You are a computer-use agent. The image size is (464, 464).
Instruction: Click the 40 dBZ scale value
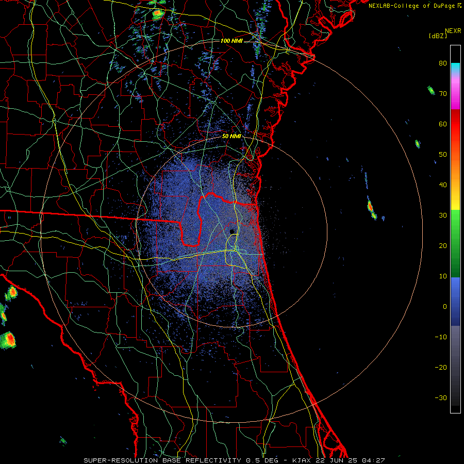coord(443,185)
